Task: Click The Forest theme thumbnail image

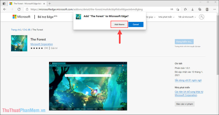Action: click(19, 43)
